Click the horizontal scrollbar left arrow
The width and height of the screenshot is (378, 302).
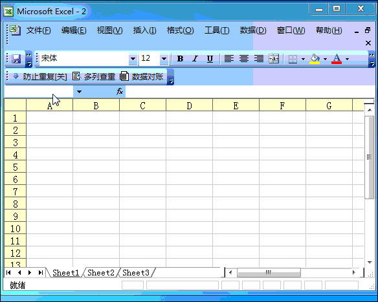click(230, 273)
